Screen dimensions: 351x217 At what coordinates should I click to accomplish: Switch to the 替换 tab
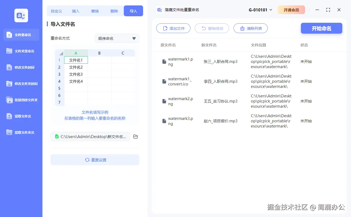click(95, 11)
